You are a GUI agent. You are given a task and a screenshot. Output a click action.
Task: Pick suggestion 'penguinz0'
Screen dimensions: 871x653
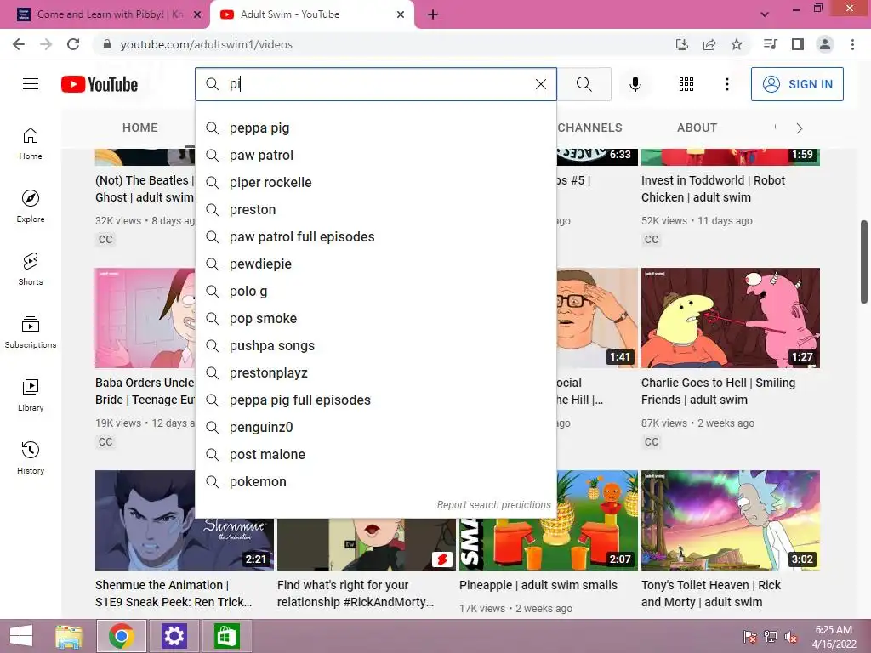pos(376,428)
